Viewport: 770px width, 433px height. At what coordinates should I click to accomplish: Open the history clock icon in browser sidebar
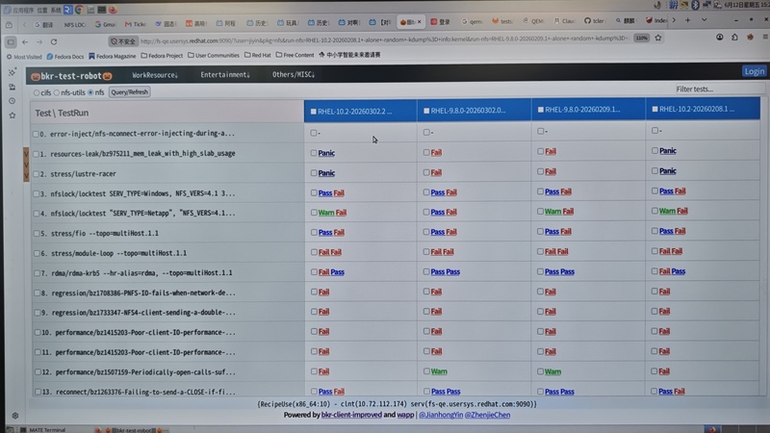[13, 101]
